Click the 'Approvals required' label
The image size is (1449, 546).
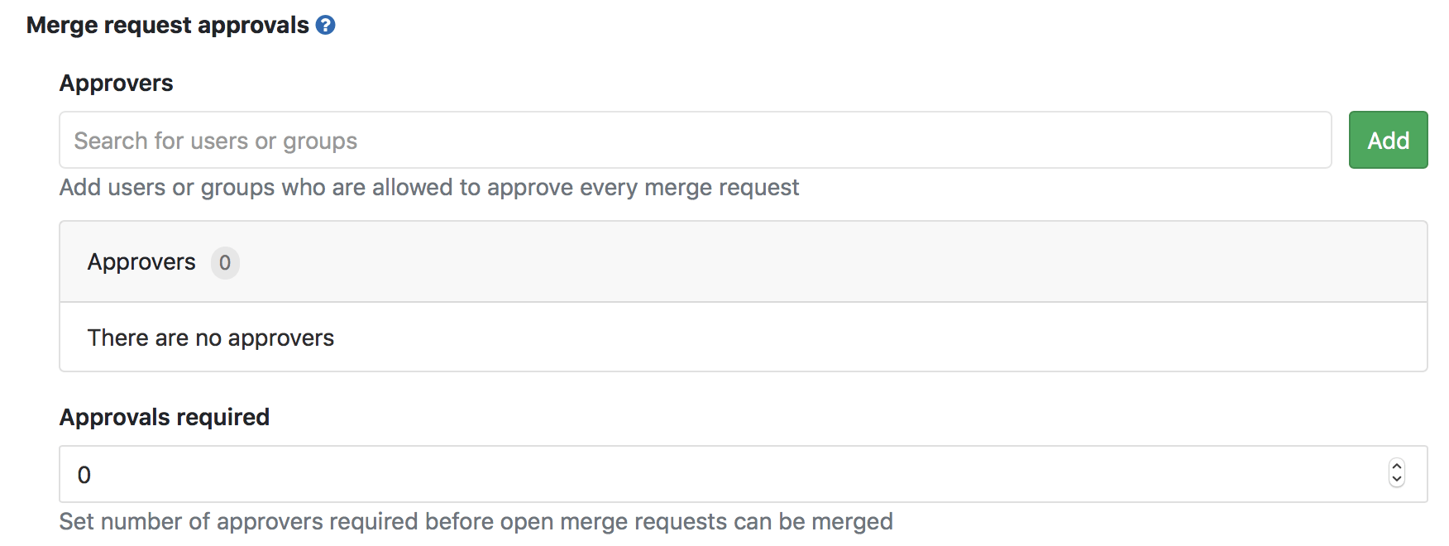165,417
